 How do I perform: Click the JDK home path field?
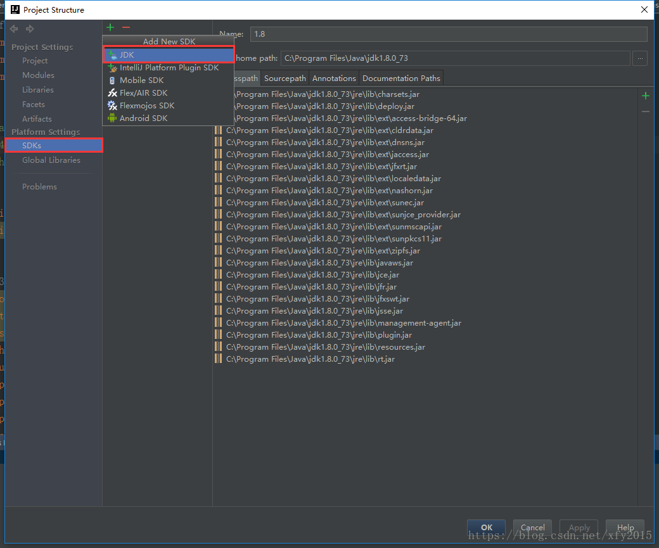click(456, 58)
